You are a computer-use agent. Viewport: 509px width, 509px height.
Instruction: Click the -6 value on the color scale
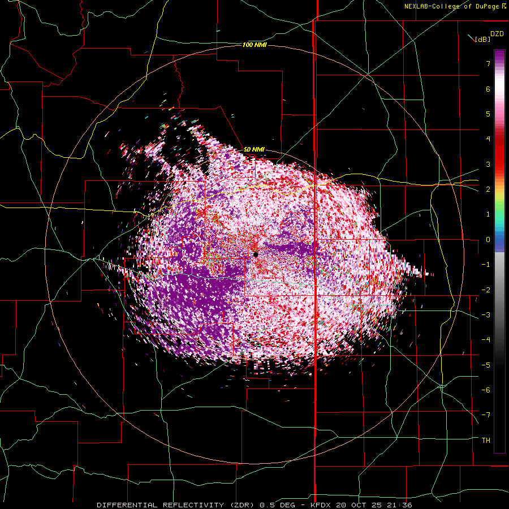click(x=486, y=390)
